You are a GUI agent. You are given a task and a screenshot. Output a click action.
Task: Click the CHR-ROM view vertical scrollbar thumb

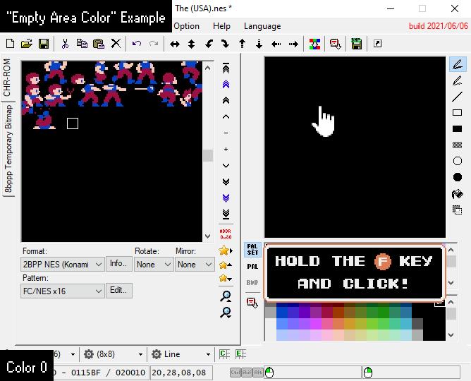[208, 156]
